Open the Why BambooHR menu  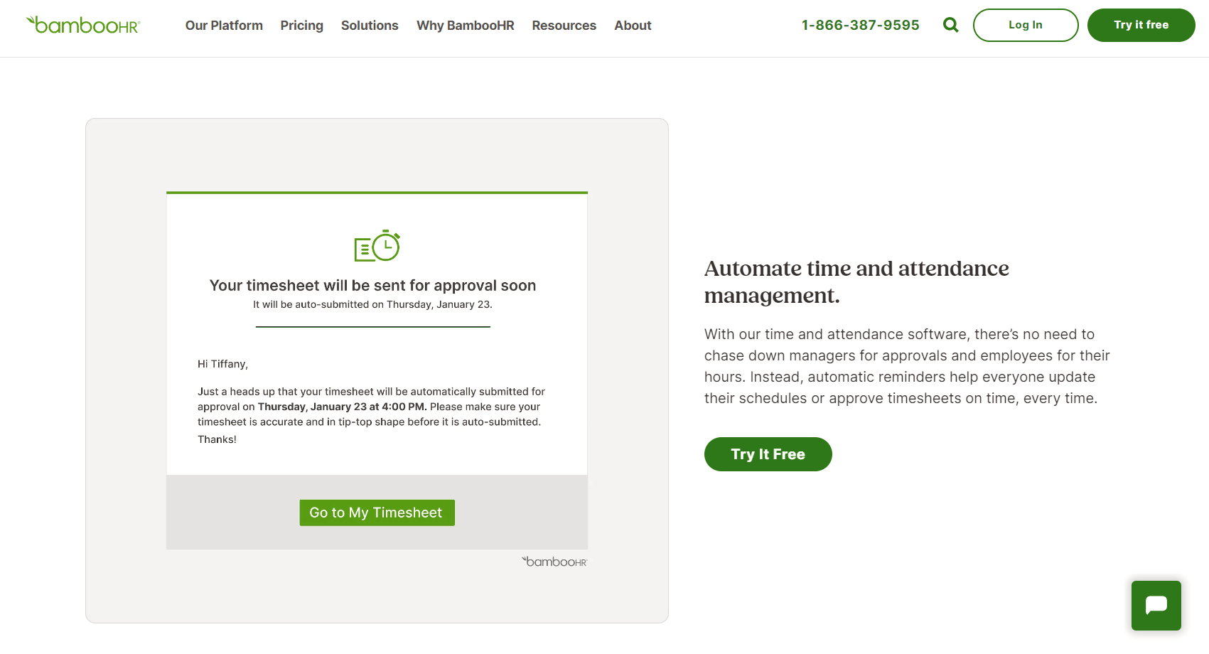pos(465,26)
